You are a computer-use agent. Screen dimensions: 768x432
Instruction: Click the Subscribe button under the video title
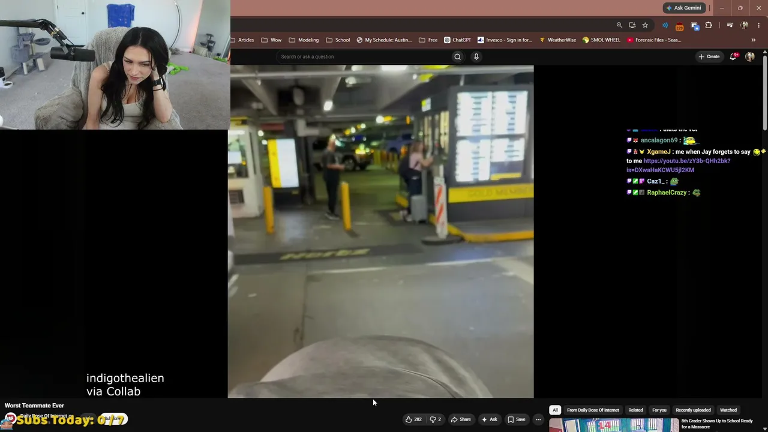[x=113, y=419]
